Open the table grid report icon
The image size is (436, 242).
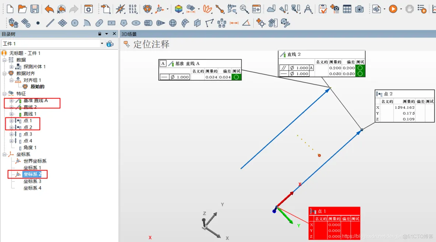(x=347, y=9)
